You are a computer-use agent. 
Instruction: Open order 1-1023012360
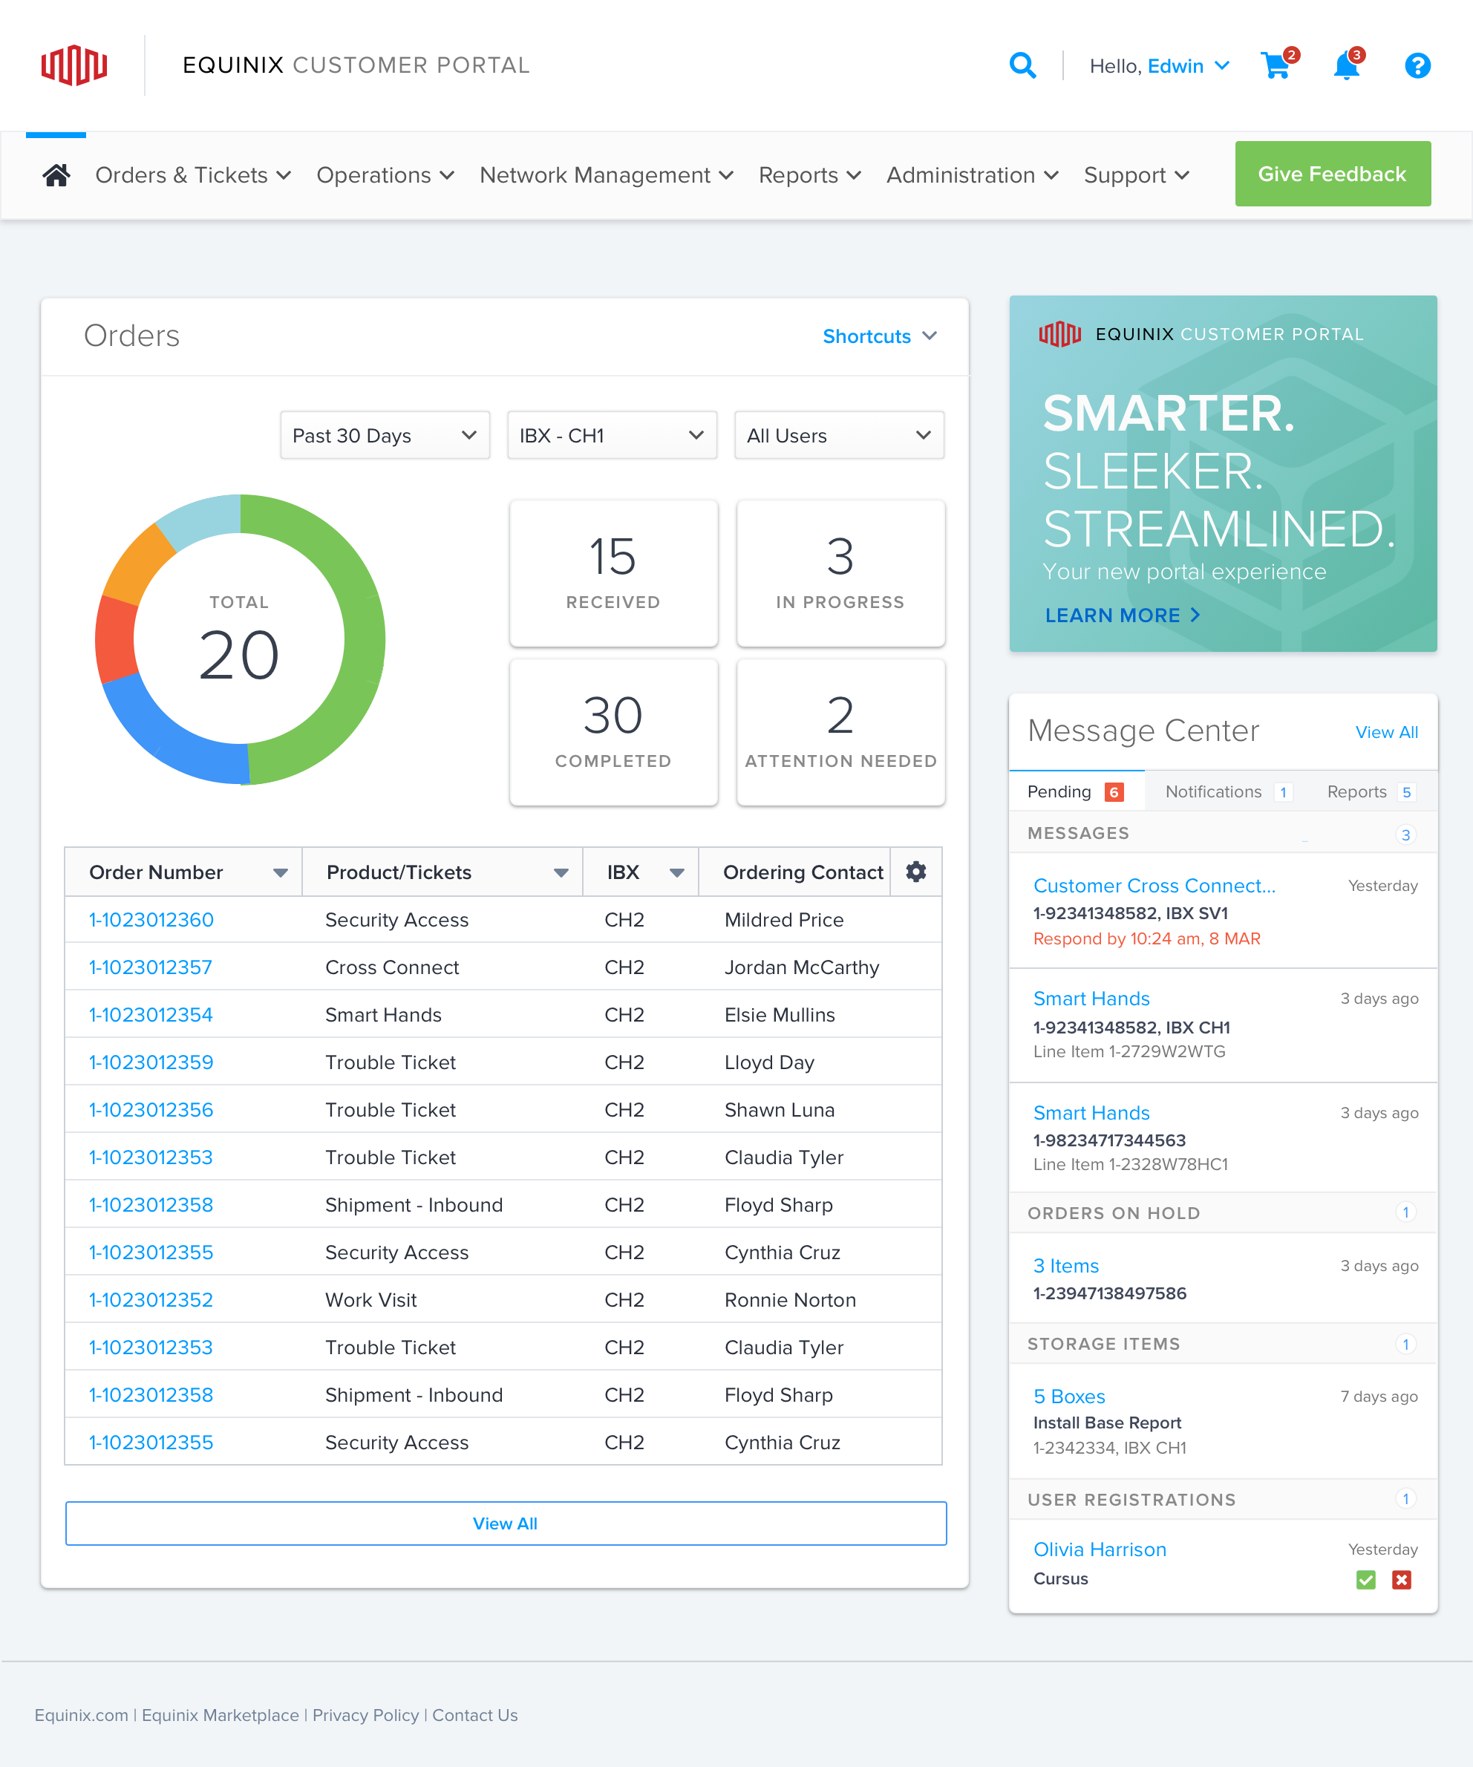tap(151, 920)
